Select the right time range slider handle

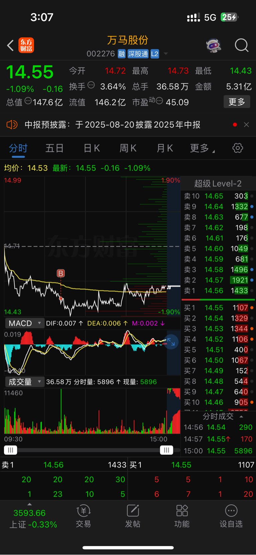click(x=166, y=450)
